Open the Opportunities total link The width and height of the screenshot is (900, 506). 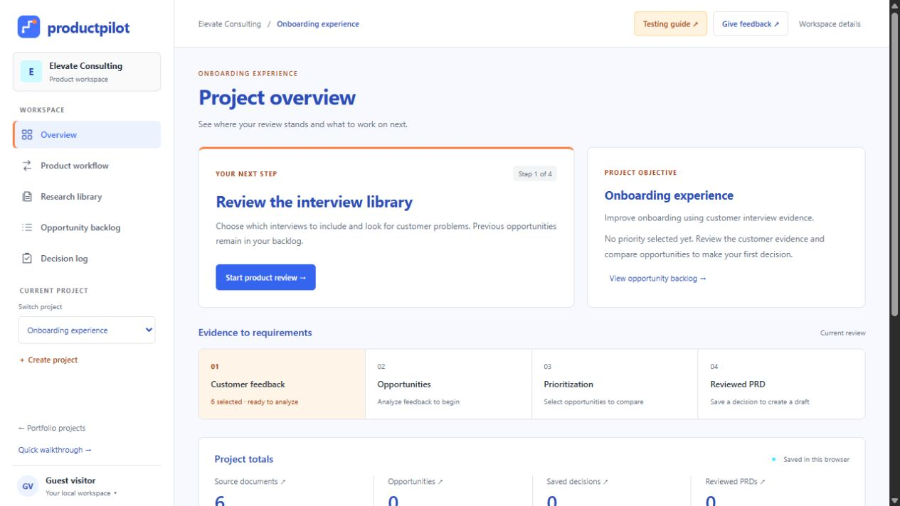415,482
